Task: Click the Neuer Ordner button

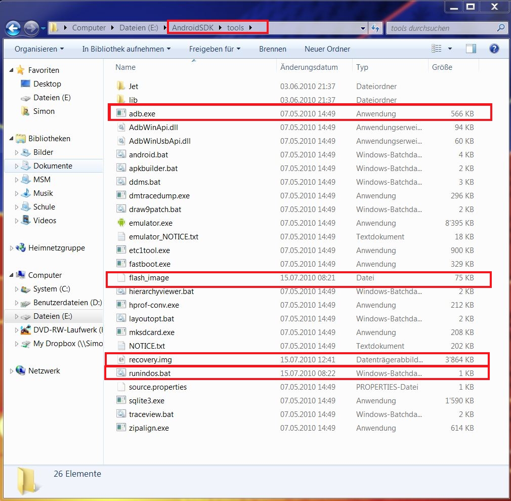Action: 327,49
